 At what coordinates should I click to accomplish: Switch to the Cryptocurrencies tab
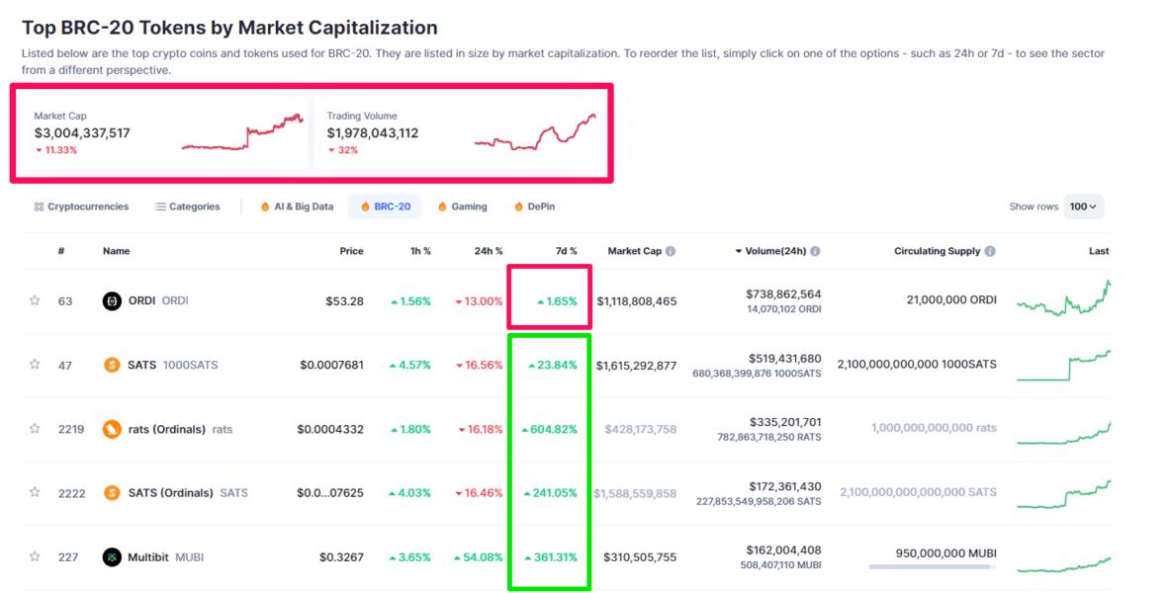click(x=81, y=207)
